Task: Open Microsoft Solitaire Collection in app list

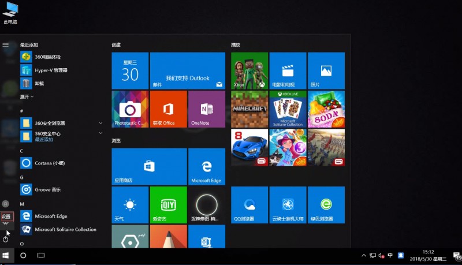Action: tap(58, 229)
